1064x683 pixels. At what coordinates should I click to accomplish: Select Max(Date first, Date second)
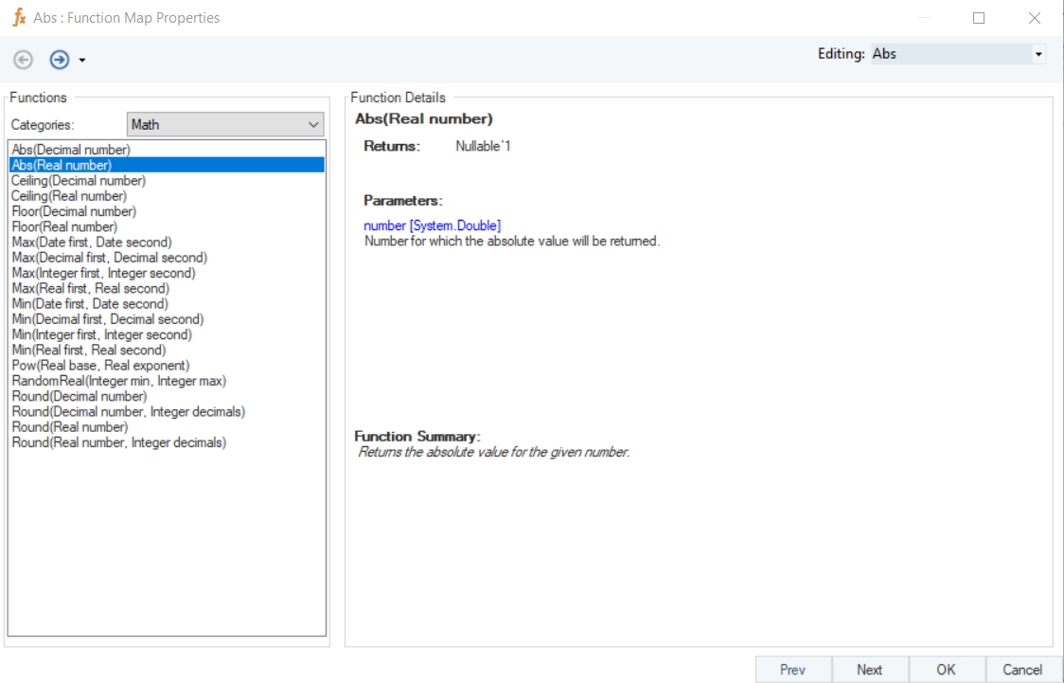click(x=92, y=243)
